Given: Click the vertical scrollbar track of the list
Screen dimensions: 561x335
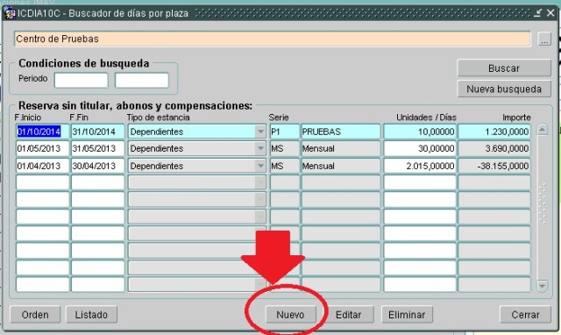Looking at the screenshot, I should pos(543,208).
